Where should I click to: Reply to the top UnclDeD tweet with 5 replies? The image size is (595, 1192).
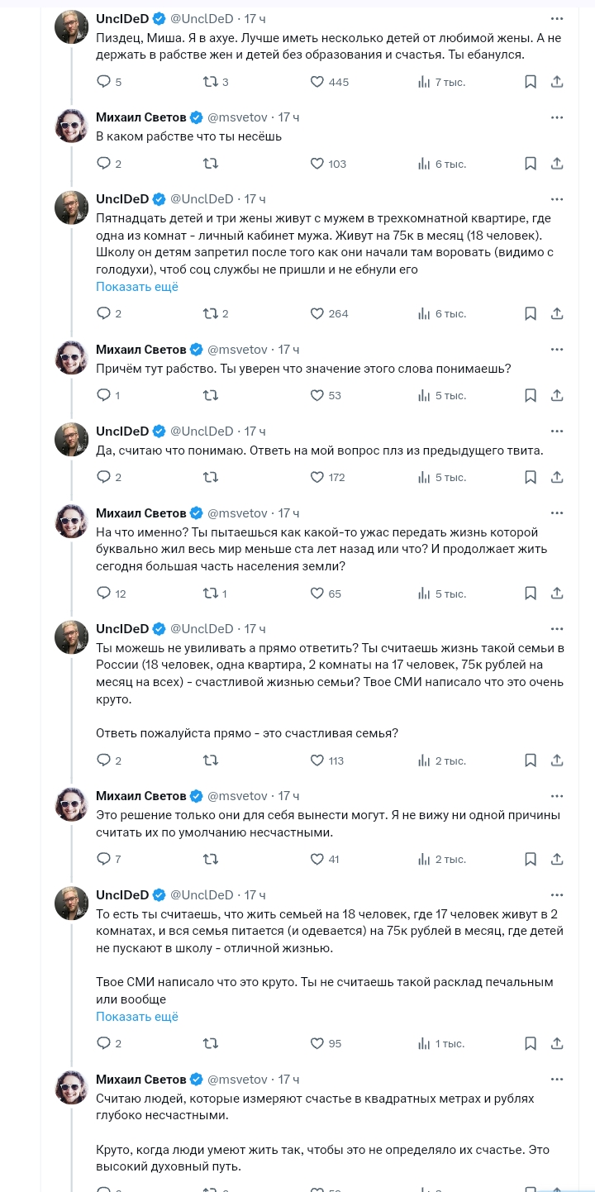click(104, 82)
